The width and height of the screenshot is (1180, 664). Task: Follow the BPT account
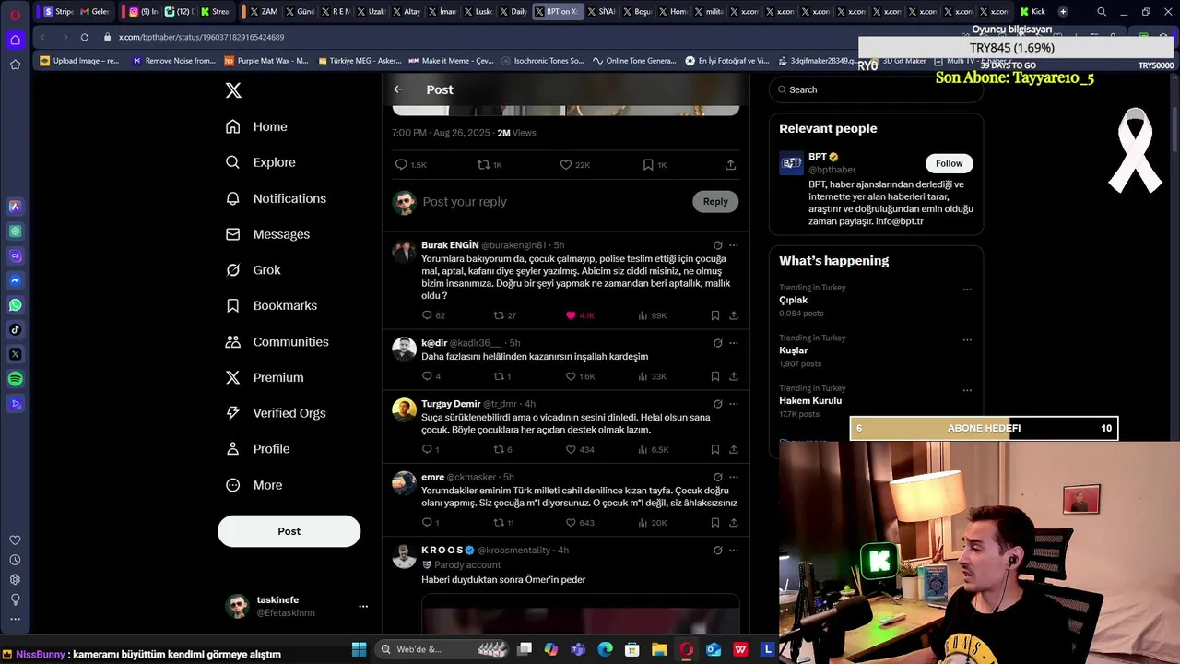(949, 163)
